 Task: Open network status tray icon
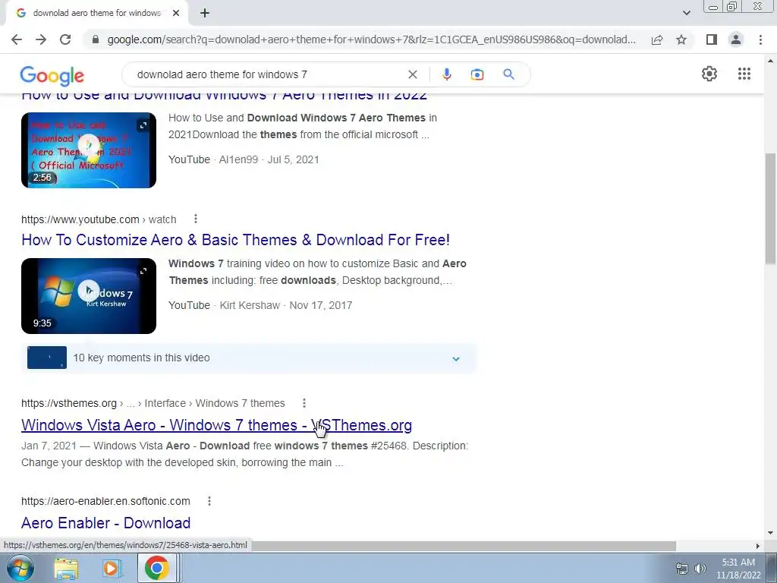[x=682, y=569]
